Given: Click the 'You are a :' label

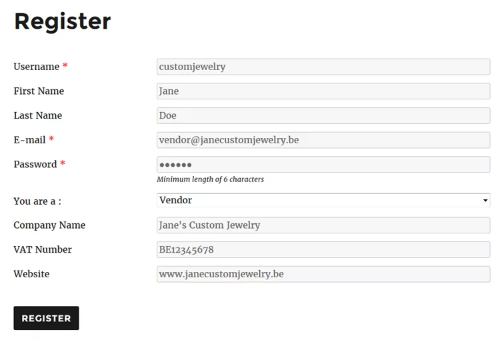Looking at the screenshot, I should tap(37, 201).
